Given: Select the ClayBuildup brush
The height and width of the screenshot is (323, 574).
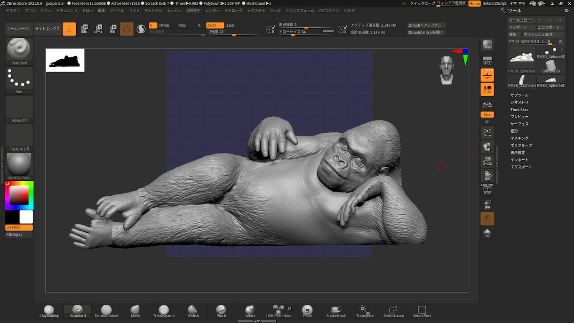Looking at the screenshot, I should click(49, 311).
